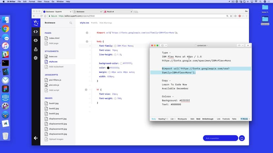
Task: Click the Ask a question input field
Action: tap(220, 138)
